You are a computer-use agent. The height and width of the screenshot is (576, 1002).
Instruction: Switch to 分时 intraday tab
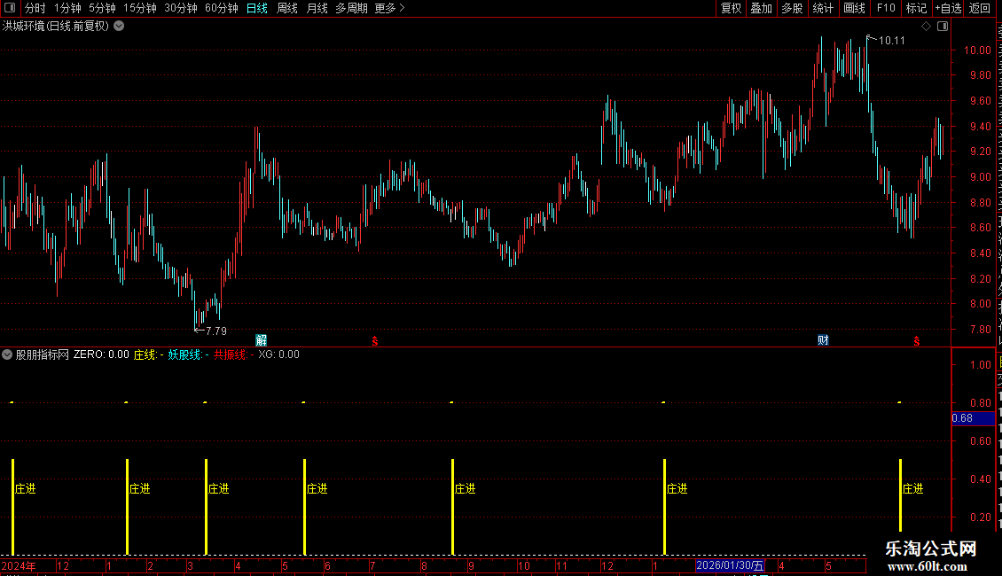(x=35, y=8)
